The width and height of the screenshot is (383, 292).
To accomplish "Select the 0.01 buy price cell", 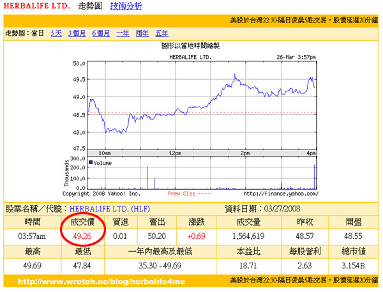I will [120, 236].
